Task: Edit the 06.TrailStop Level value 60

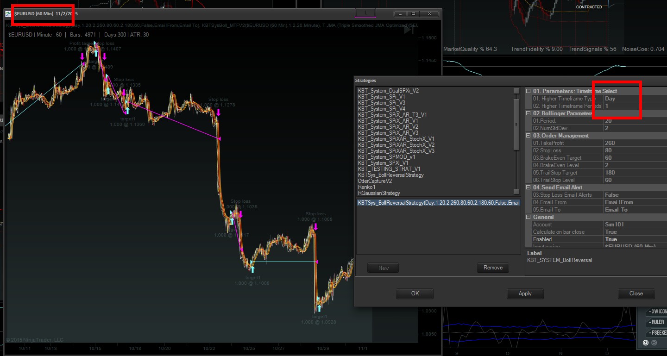Action: [x=635, y=180]
